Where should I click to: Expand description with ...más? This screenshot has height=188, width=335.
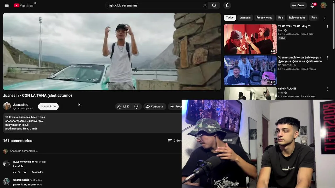point(34,129)
